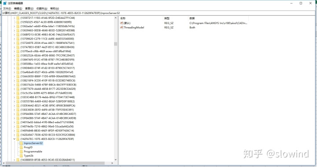Select key {14010e02-bbbd
Viewport: 317px width, 167px height.
(47, 122)
